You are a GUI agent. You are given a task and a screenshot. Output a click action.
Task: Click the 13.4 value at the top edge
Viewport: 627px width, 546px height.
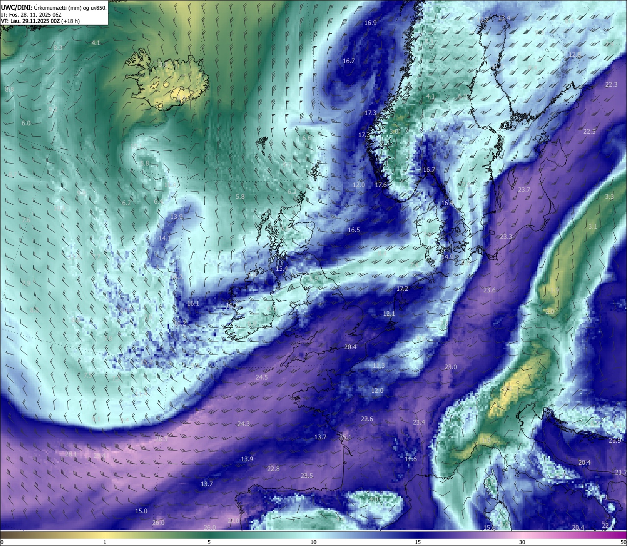[504, 18]
